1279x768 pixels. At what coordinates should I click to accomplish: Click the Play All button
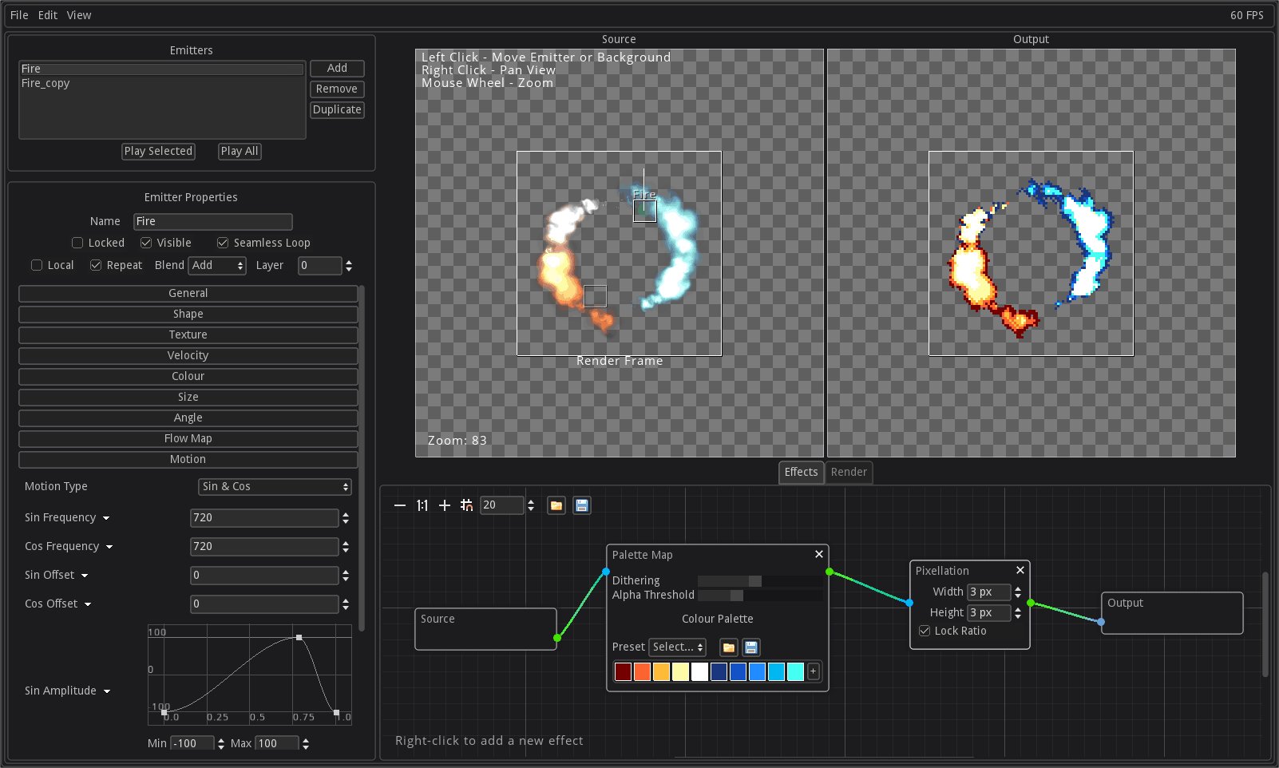pos(240,152)
